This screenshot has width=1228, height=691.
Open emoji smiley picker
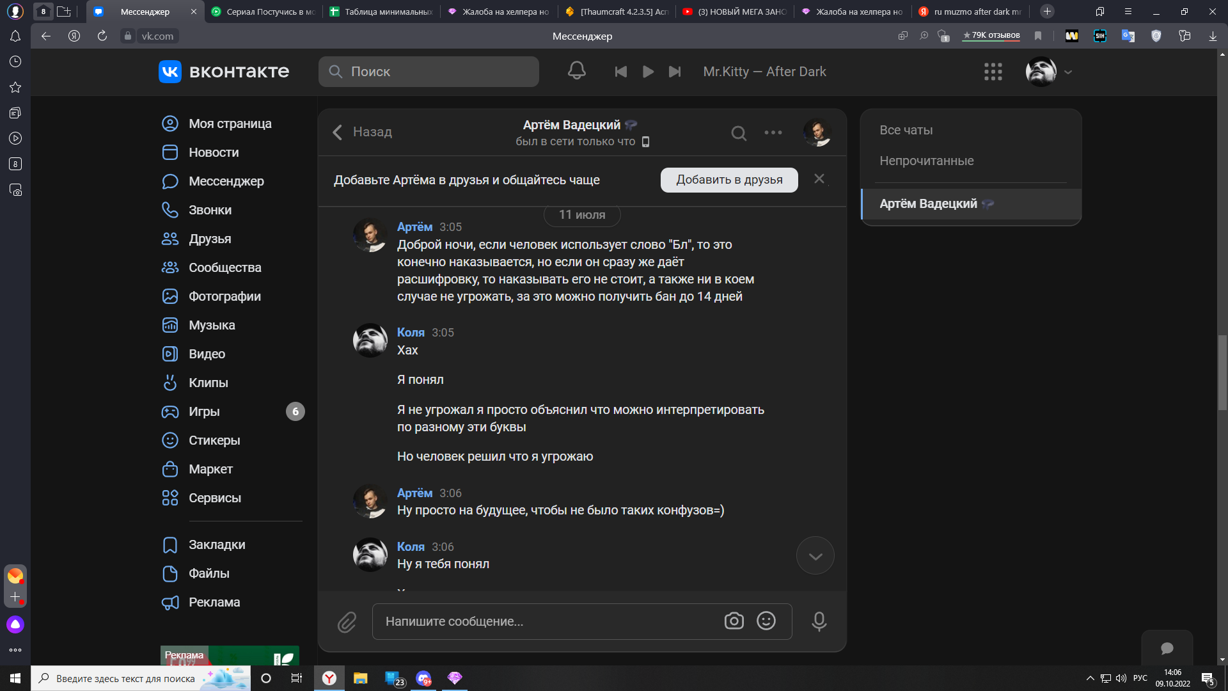[x=766, y=621]
